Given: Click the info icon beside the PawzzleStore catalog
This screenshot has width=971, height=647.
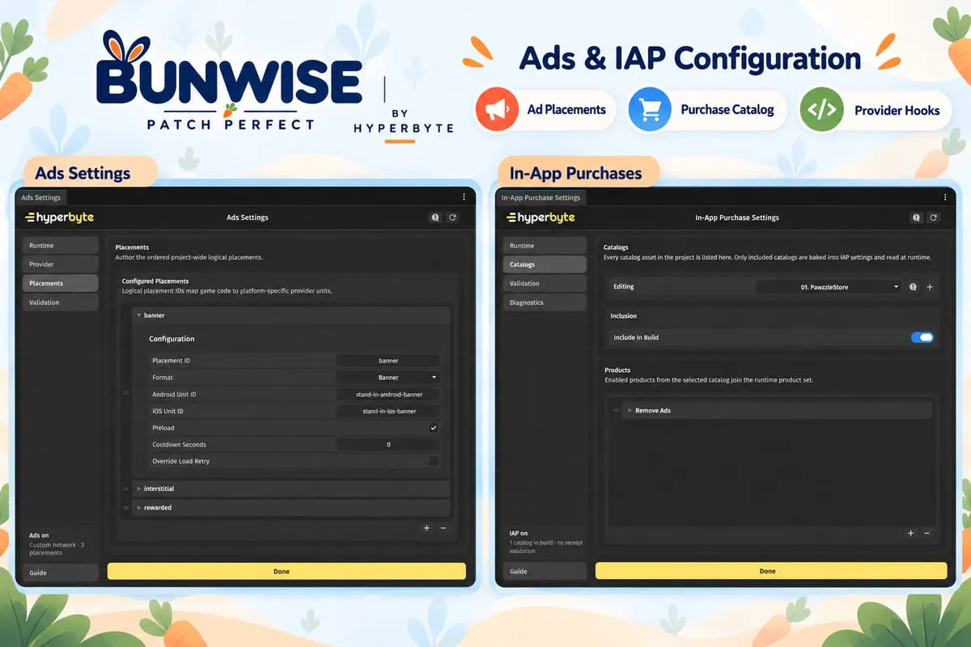Looking at the screenshot, I should pyautogui.click(x=913, y=287).
